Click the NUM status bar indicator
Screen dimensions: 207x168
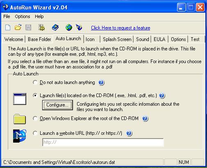pyautogui.click(x=184, y=162)
